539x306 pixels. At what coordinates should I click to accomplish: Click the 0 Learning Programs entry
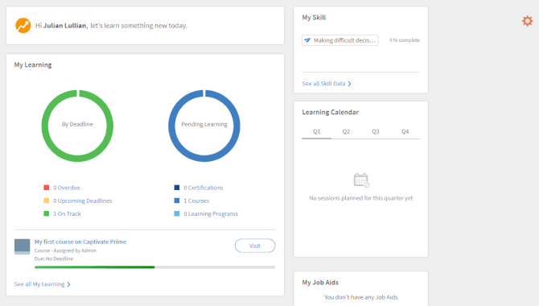tap(211, 213)
